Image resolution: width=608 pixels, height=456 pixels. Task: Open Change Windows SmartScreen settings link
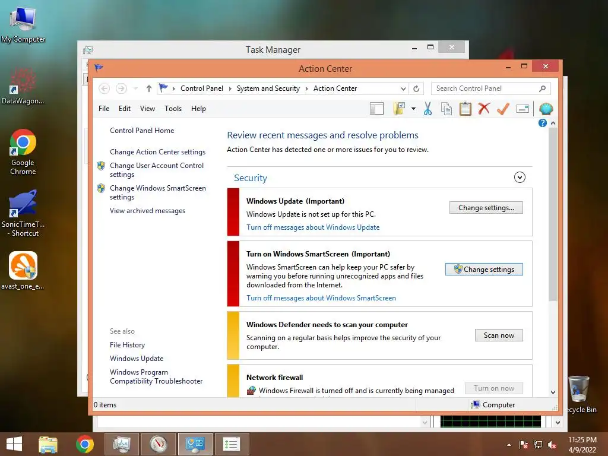(158, 192)
